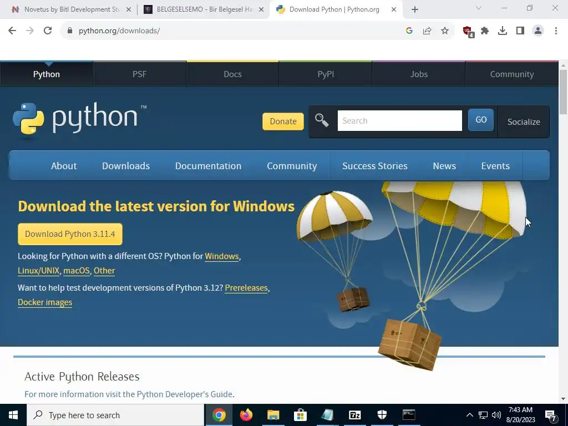Open the Python Developer's Guide link
The image size is (568, 426).
[184, 394]
